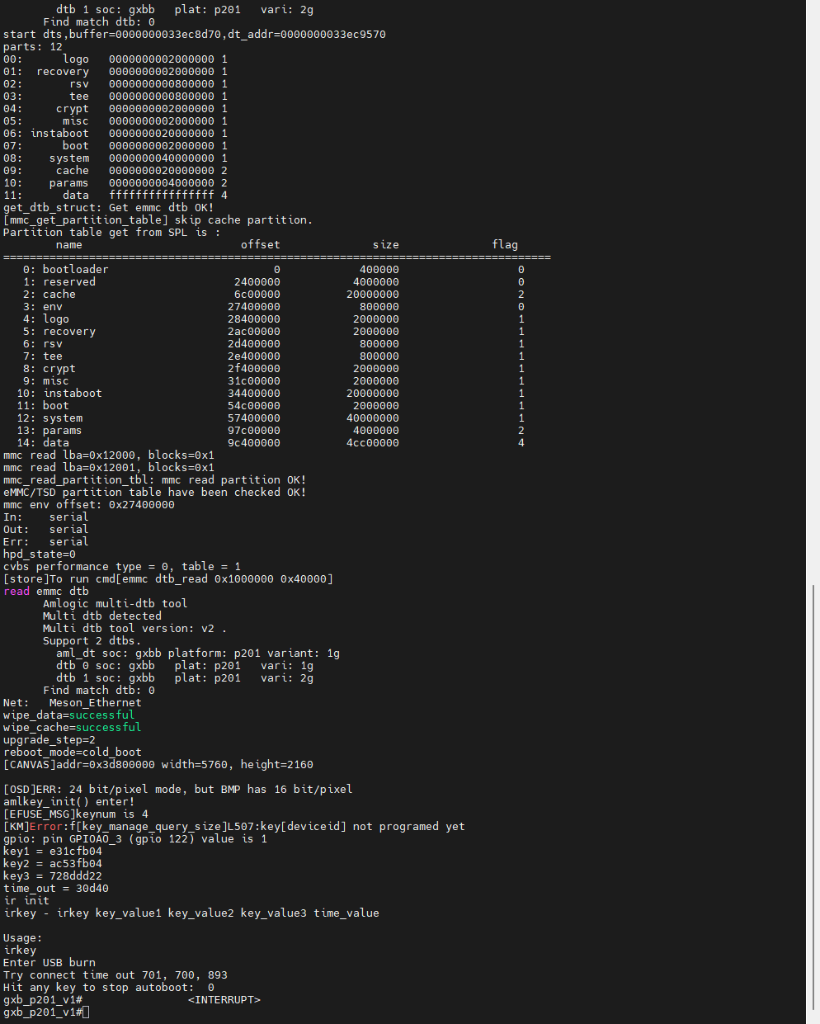Click the 'get_dtb_struct: Get emmc dtb OK!' line

[x=109, y=208]
